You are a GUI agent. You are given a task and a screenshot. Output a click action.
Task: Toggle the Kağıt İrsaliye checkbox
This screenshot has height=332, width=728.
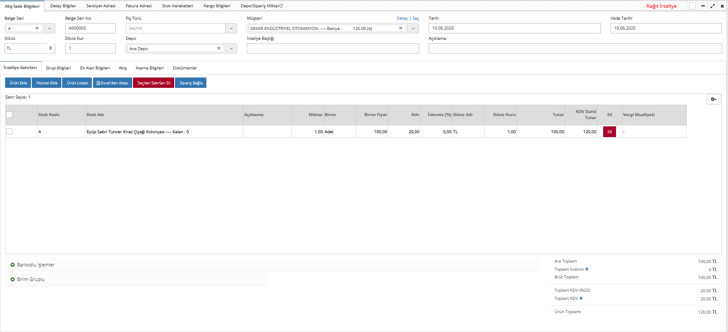pyautogui.click(x=692, y=6)
